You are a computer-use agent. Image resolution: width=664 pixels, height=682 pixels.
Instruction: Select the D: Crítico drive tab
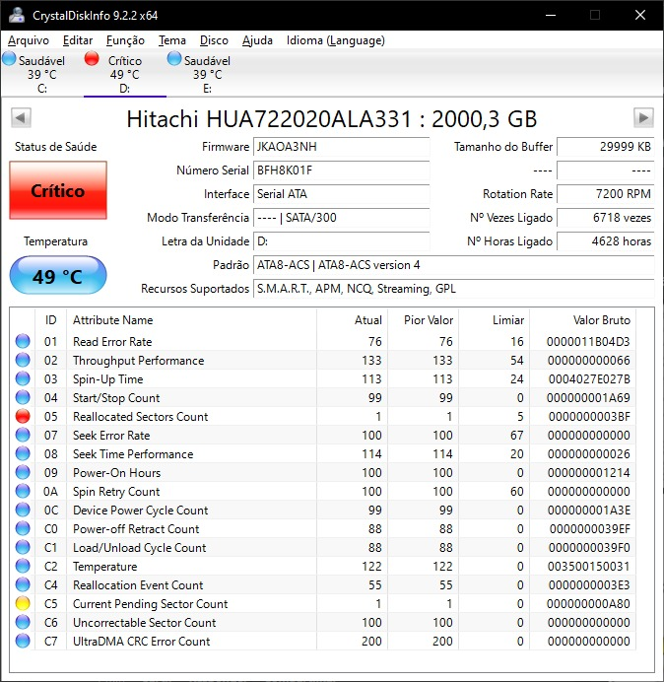click(x=125, y=74)
